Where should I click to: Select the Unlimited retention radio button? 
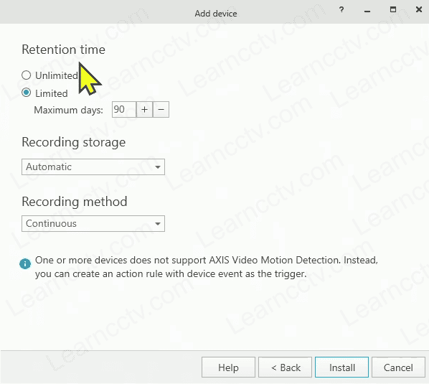[27, 75]
